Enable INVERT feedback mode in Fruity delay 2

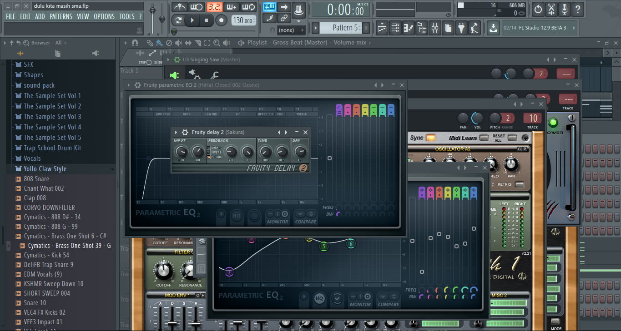[209, 153]
